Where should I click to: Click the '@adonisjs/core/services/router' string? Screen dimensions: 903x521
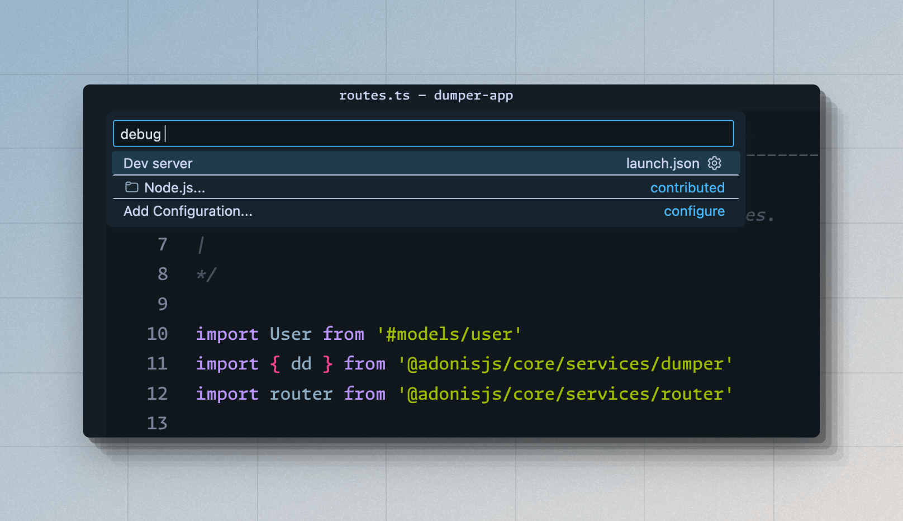tap(565, 394)
